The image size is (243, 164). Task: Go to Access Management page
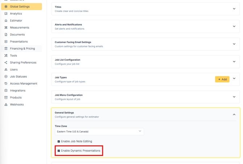[23, 83]
